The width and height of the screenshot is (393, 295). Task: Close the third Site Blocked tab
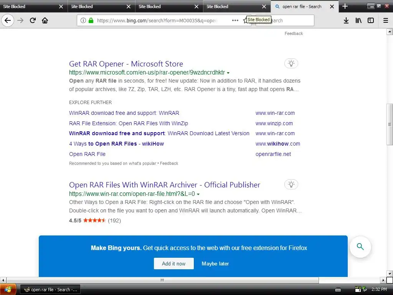click(196, 7)
